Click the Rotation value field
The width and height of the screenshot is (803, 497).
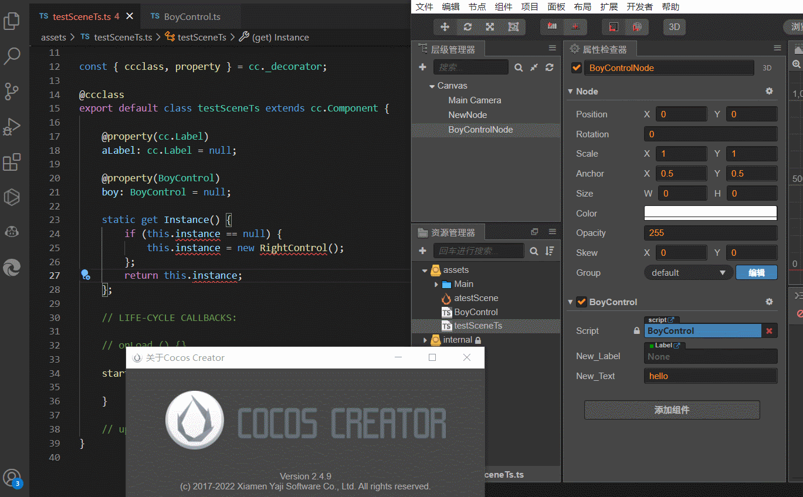pos(711,134)
